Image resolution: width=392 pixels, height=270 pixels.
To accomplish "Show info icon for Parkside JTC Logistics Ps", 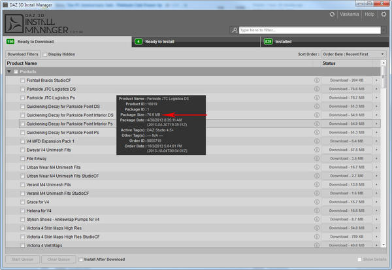I will pyautogui.click(x=317, y=97).
